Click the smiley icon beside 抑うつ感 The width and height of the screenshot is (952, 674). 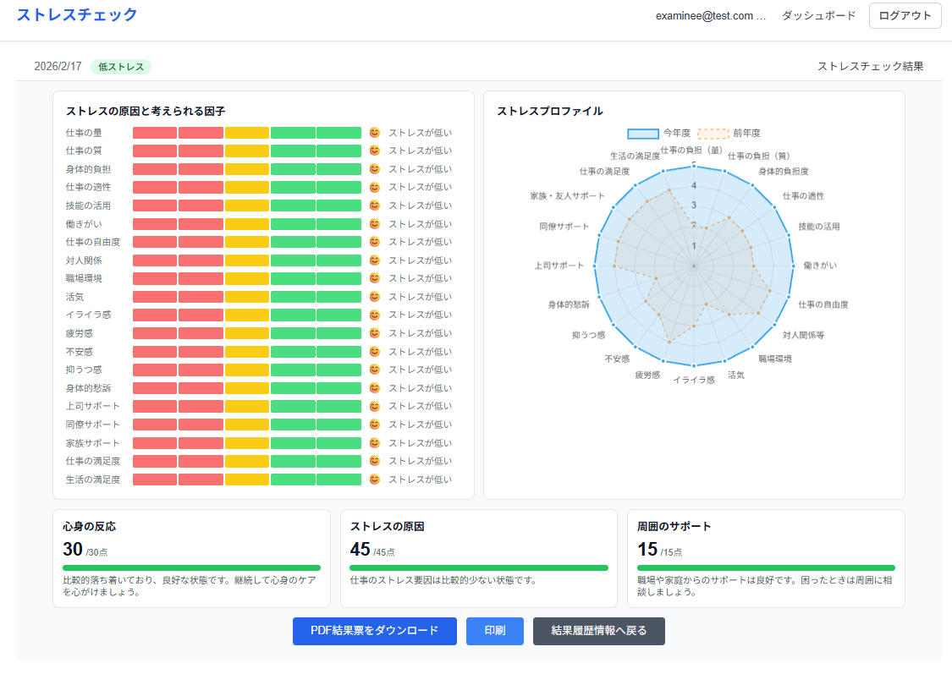pyautogui.click(x=375, y=370)
